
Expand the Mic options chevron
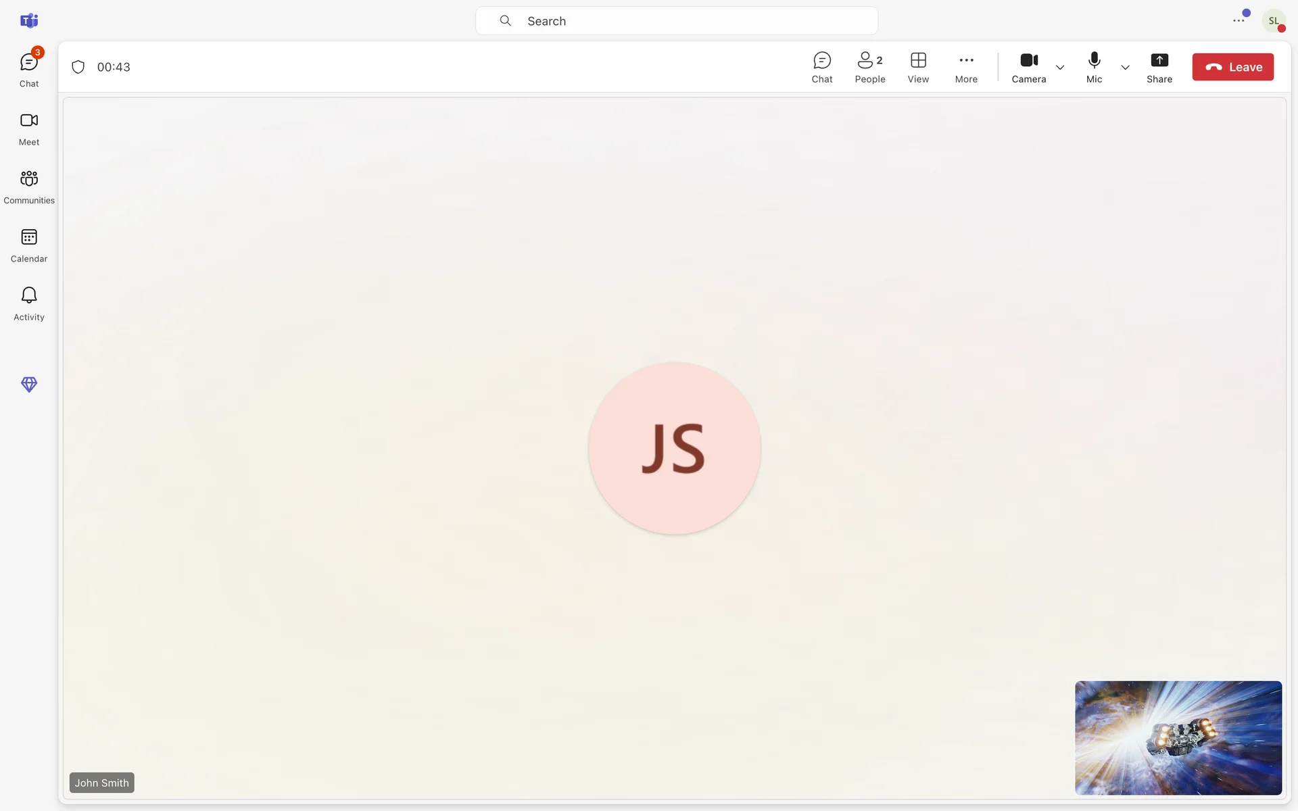click(1125, 68)
